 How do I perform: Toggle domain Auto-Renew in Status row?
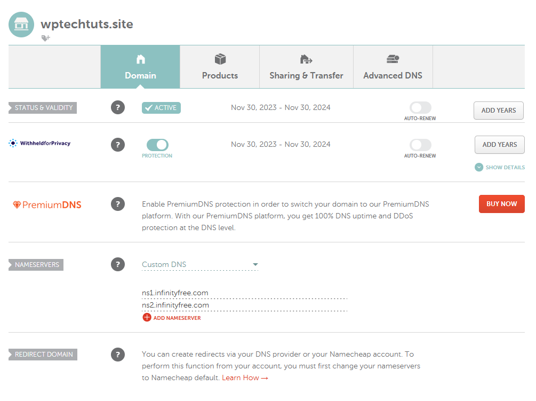coord(420,108)
